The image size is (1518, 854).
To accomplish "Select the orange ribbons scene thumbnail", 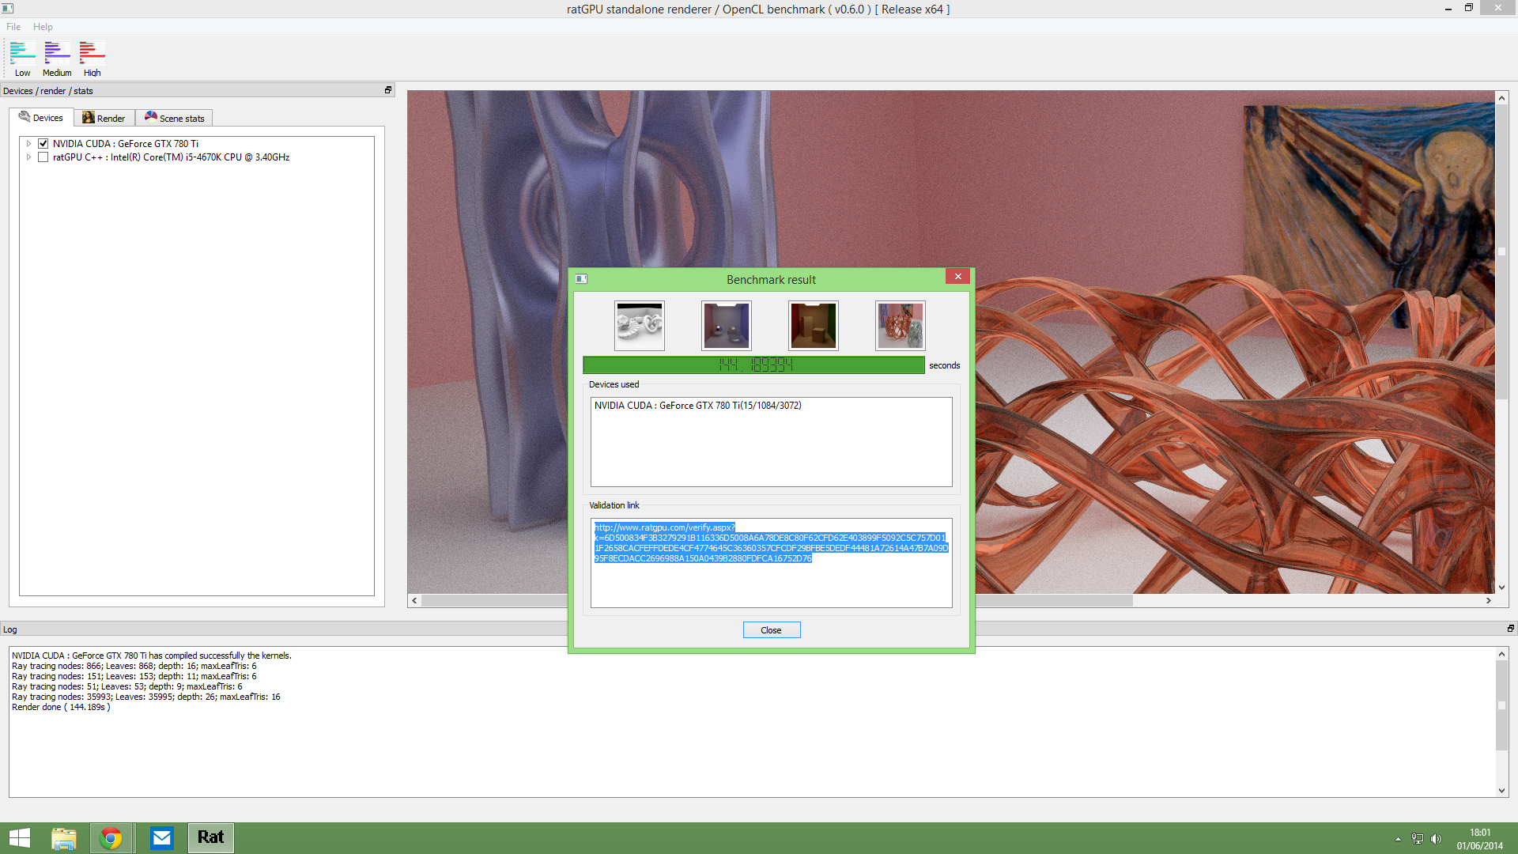I will 901,326.
